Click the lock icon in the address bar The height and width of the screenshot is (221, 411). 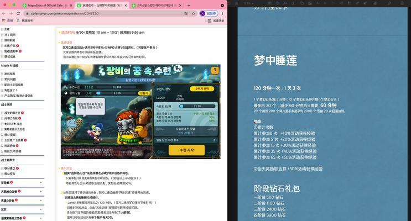coord(27,13)
